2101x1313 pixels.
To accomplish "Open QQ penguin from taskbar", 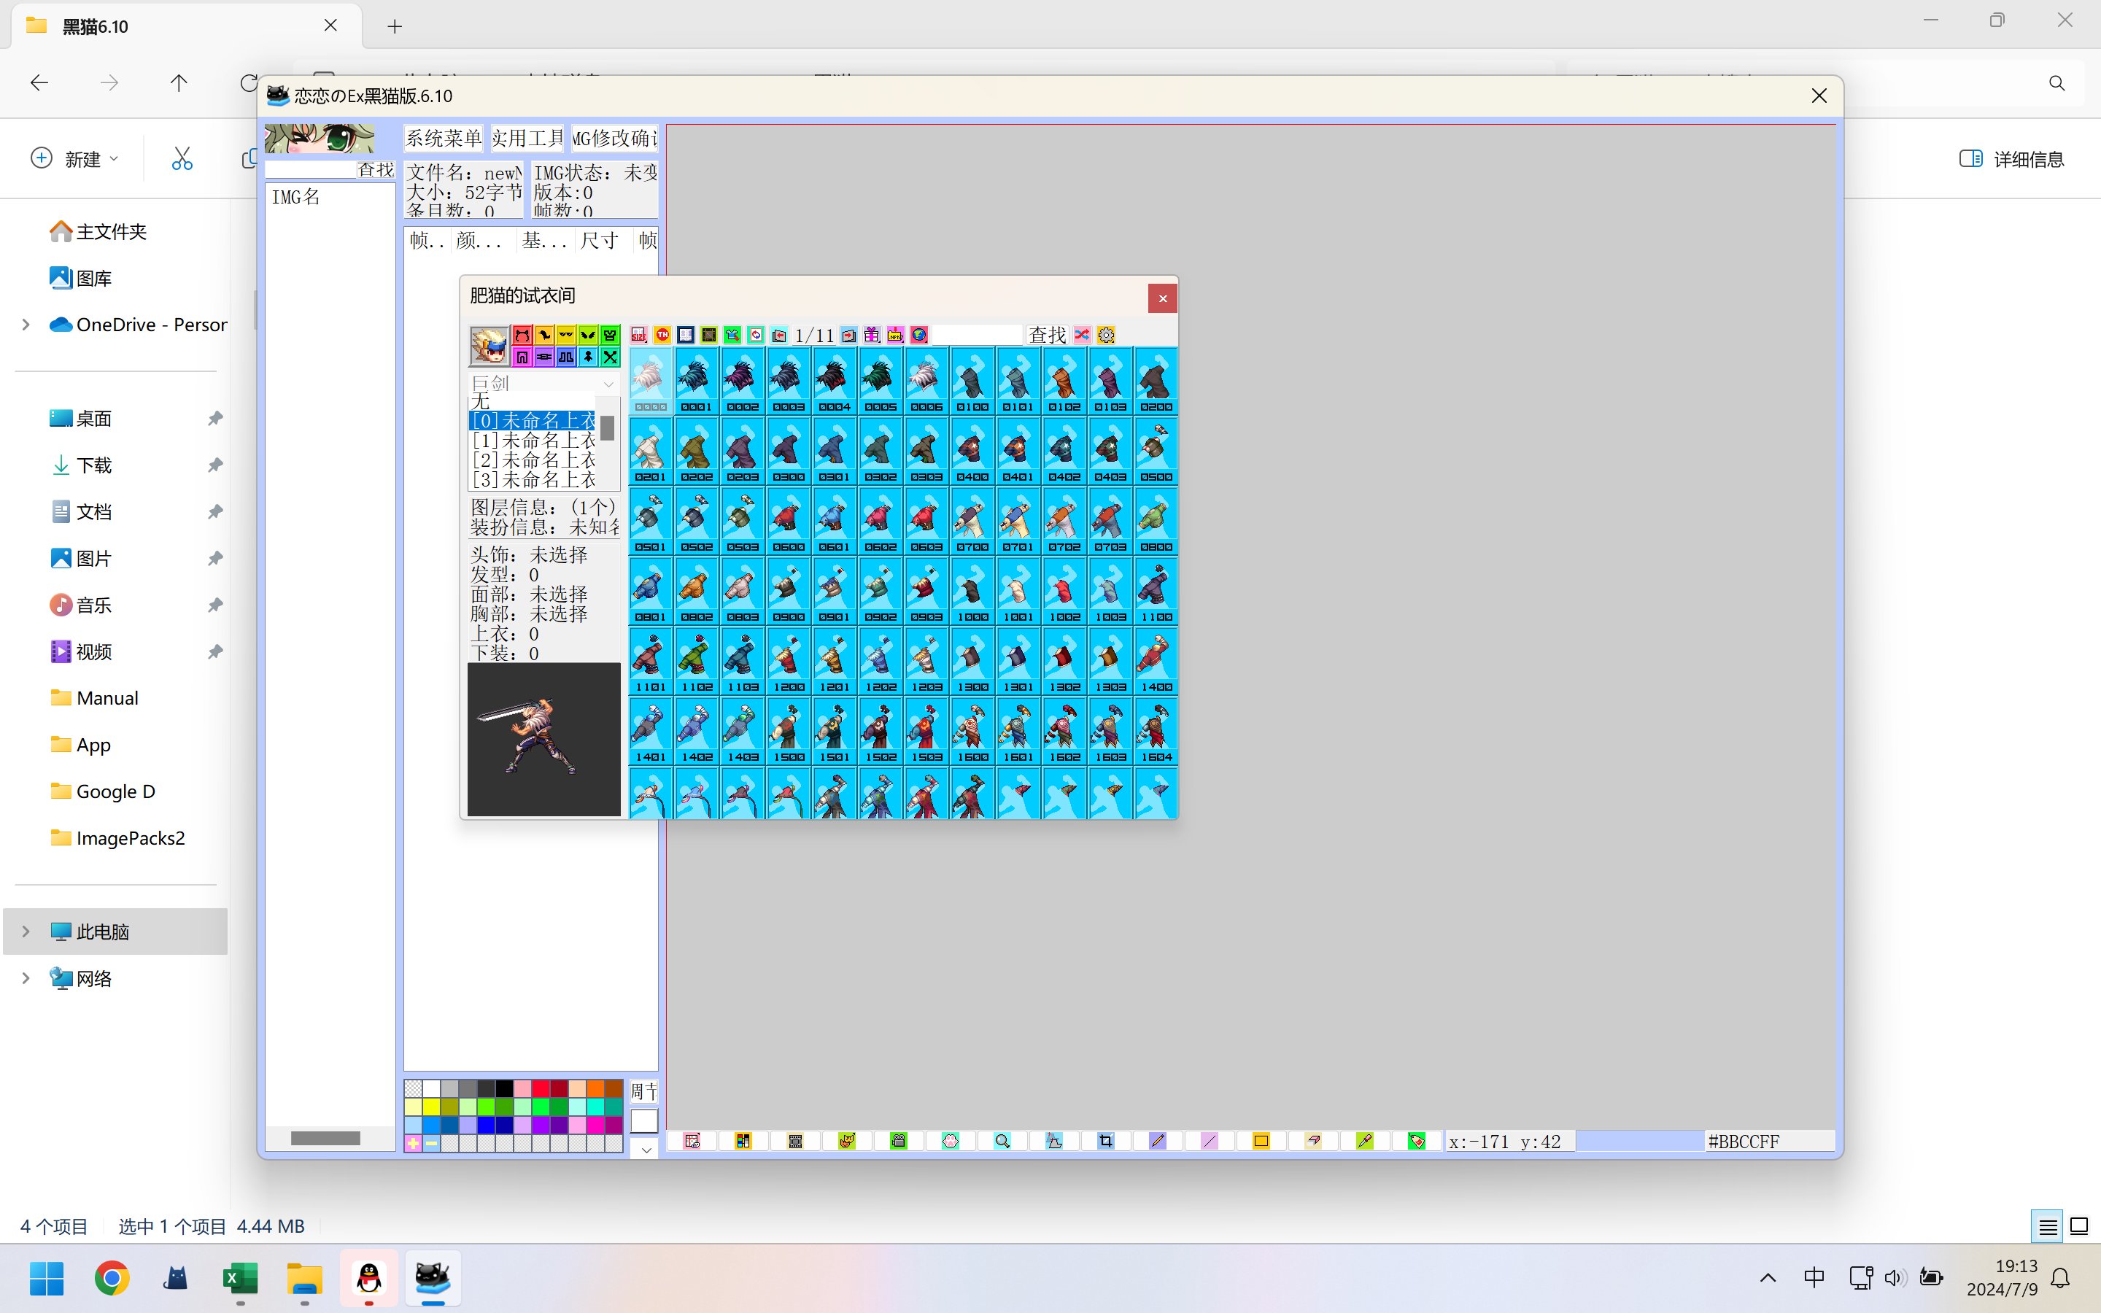I will [369, 1277].
